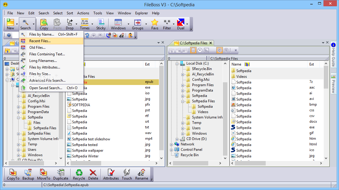Click the Backup icon in bottom toolbar

click(28, 174)
